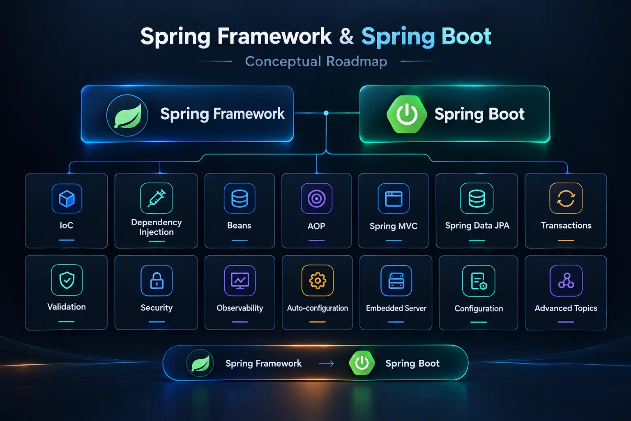Click the connector node dot between header boxes

[326, 113]
